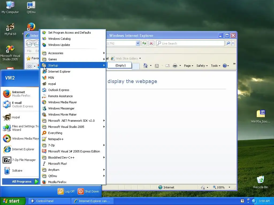
Task: Launch Windows Update entry
Action: point(73,45)
